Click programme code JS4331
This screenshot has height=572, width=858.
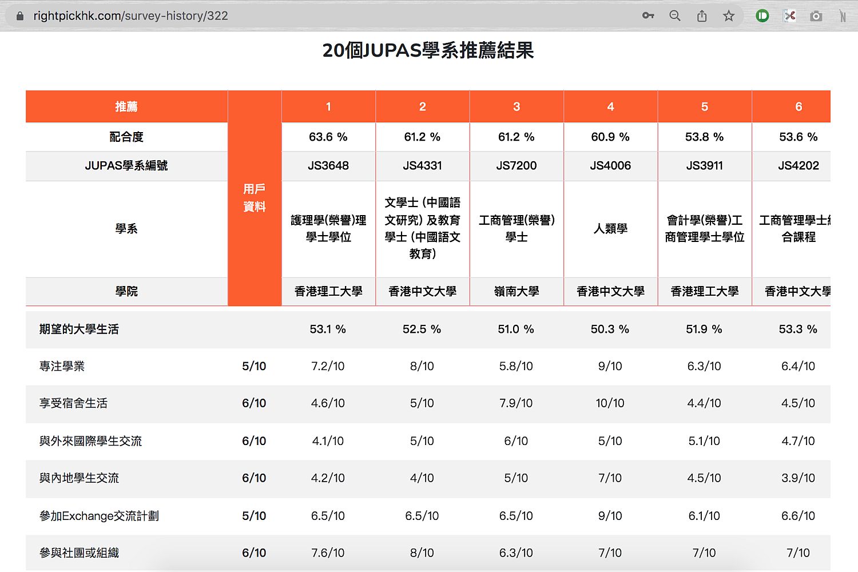423,166
